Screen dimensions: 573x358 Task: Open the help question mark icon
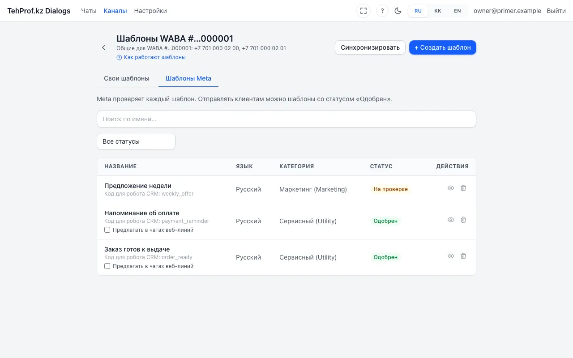(x=382, y=11)
